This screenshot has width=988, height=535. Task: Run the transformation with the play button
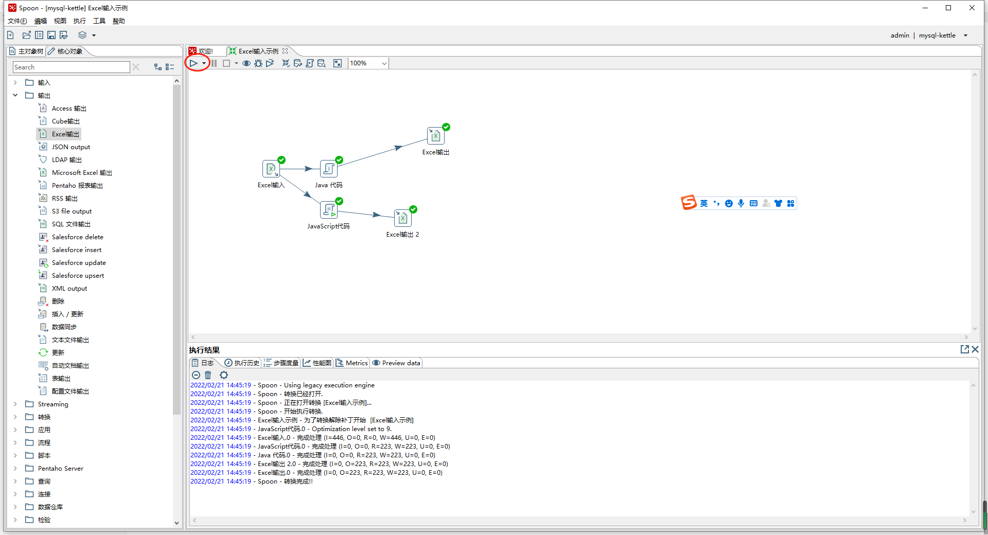point(193,63)
